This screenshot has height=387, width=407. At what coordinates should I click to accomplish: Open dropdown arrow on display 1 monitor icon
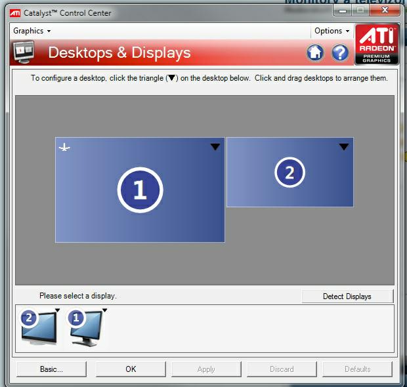click(104, 310)
